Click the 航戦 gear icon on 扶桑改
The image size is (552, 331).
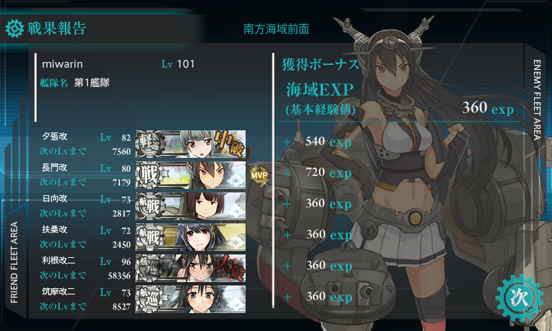[150, 237]
